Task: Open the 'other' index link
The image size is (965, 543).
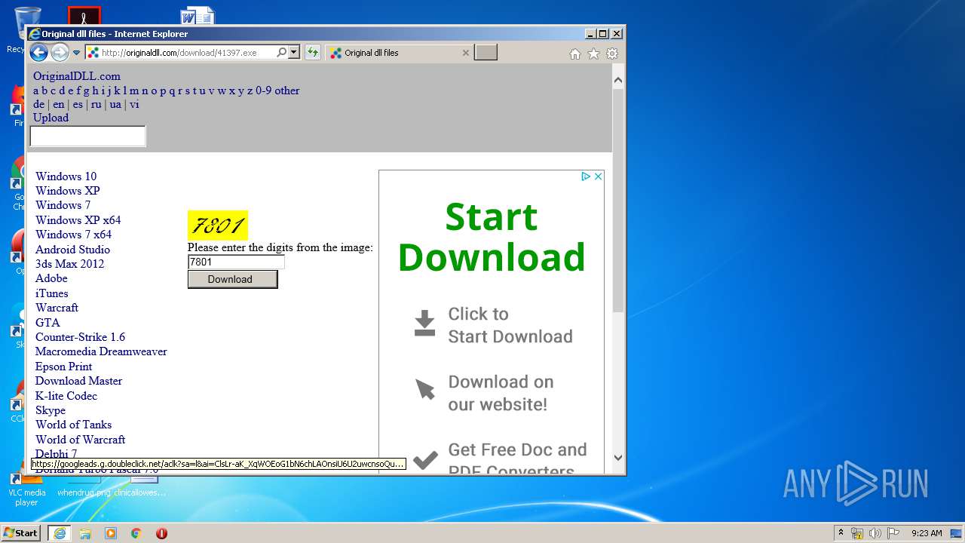Action: pos(287,90)
